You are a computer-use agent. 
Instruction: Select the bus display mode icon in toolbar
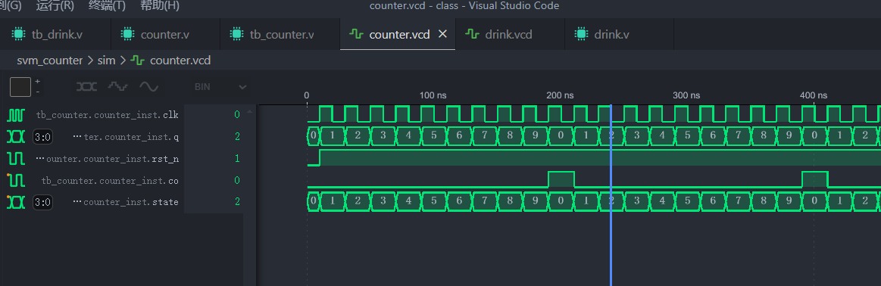(x=86, y=87)
